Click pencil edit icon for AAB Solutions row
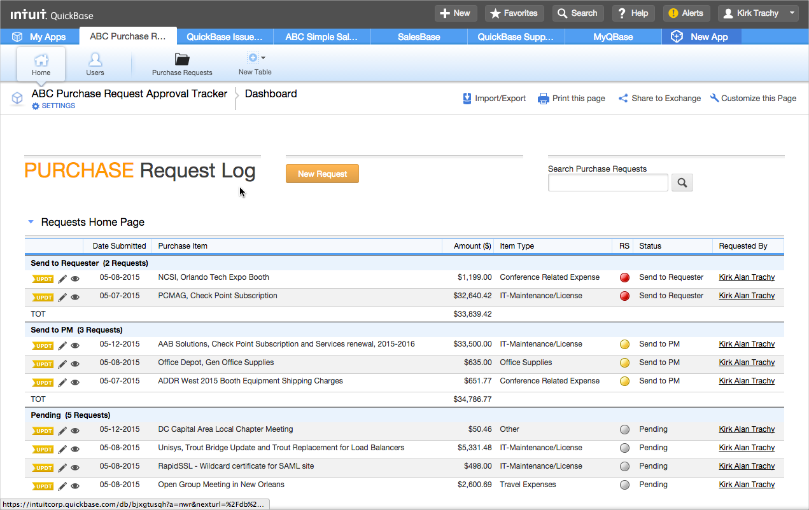The width and height of the screenshot is (809, 510). [x=62, y=345]
